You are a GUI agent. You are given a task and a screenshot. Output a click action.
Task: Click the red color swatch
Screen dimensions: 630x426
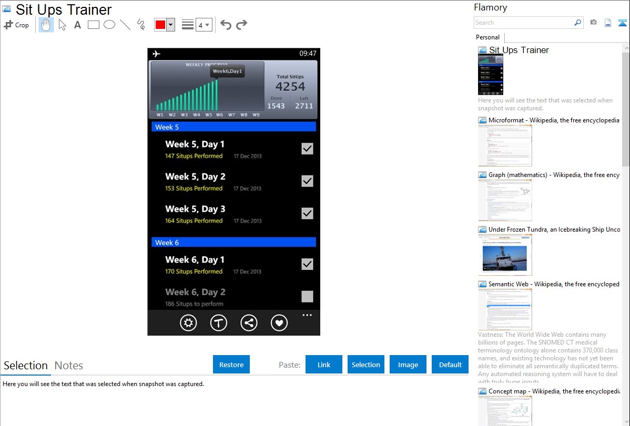tap(160, 25)
